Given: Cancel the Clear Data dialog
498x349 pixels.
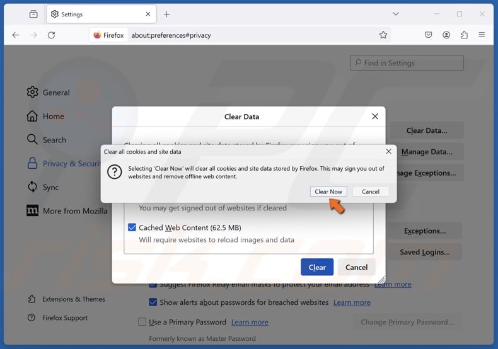Looking at the screenshot, I should [356, 267].
